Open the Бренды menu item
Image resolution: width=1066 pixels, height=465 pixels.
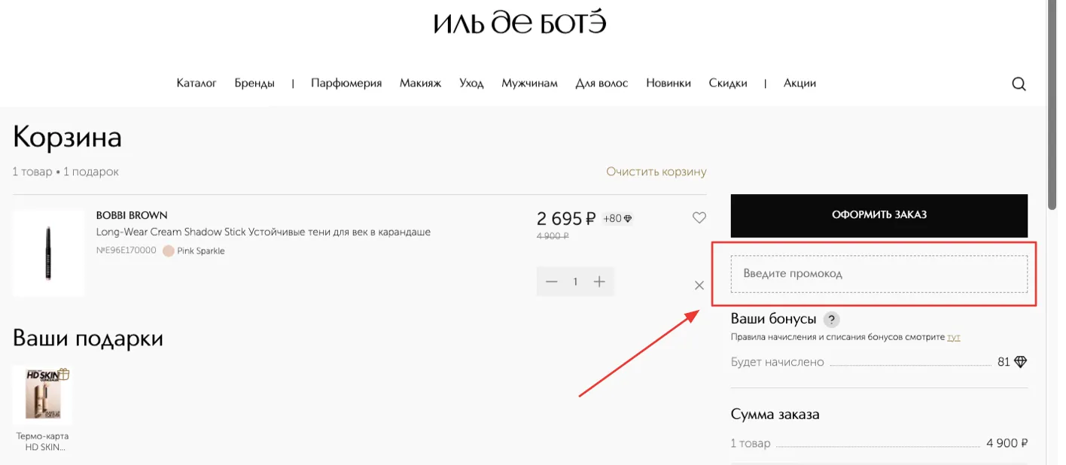click(254, 83)
